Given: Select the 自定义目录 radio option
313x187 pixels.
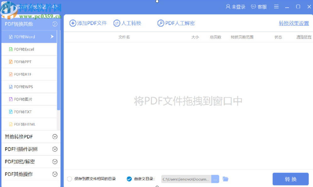Looking at the screenshot, I should [x=129, y=179].
